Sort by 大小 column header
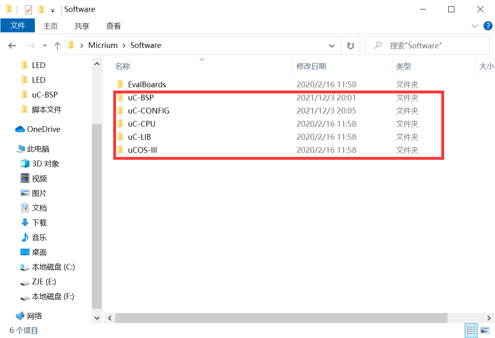The width and height of the screenshot is (495, 338). (x=486, y=66)
